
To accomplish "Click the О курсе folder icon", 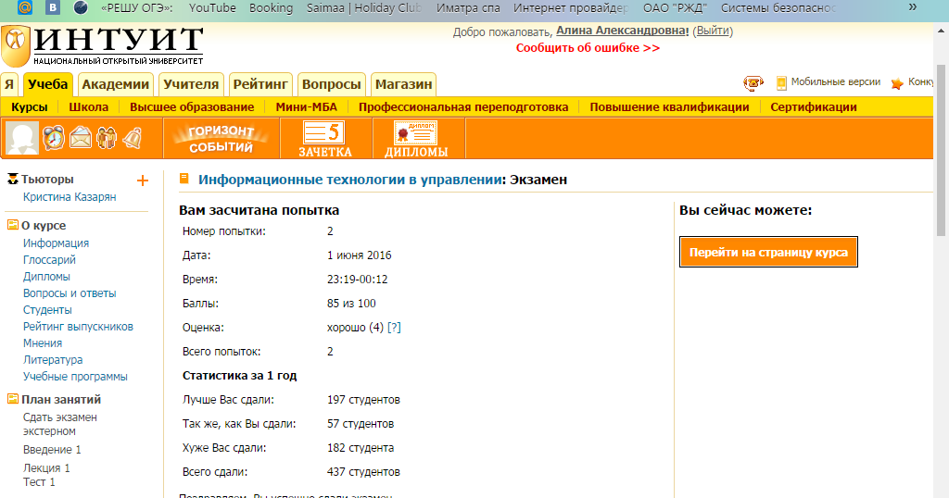I will 13,225.
